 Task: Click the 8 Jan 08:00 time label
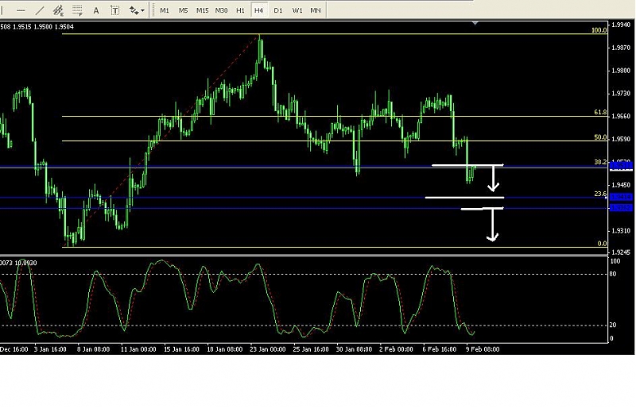pos(93,349)
